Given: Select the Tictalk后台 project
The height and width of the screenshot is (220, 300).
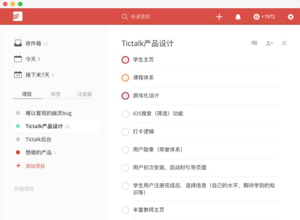Looking at the screenshot, I should point(39,139).
